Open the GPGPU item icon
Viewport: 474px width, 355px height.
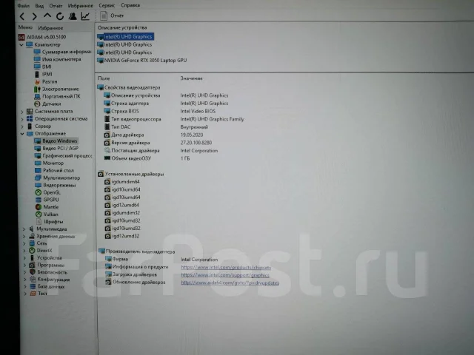click(x=39, y=200)
